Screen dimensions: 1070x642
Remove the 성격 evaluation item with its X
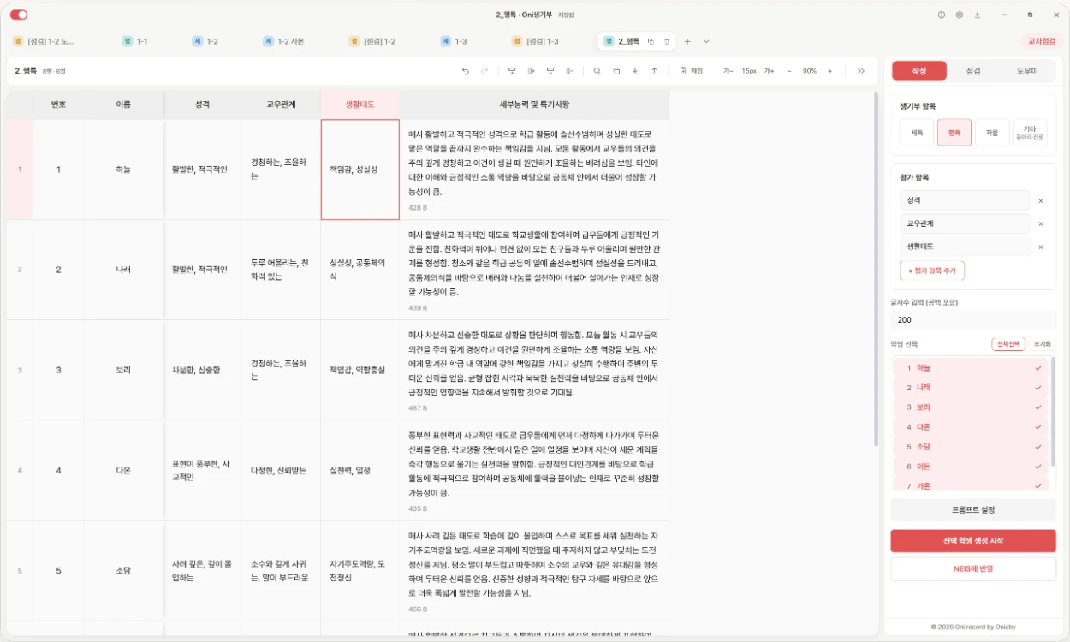(x=1041, y=200)
